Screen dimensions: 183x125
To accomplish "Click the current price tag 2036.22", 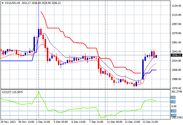I will (x=176, y=55).
